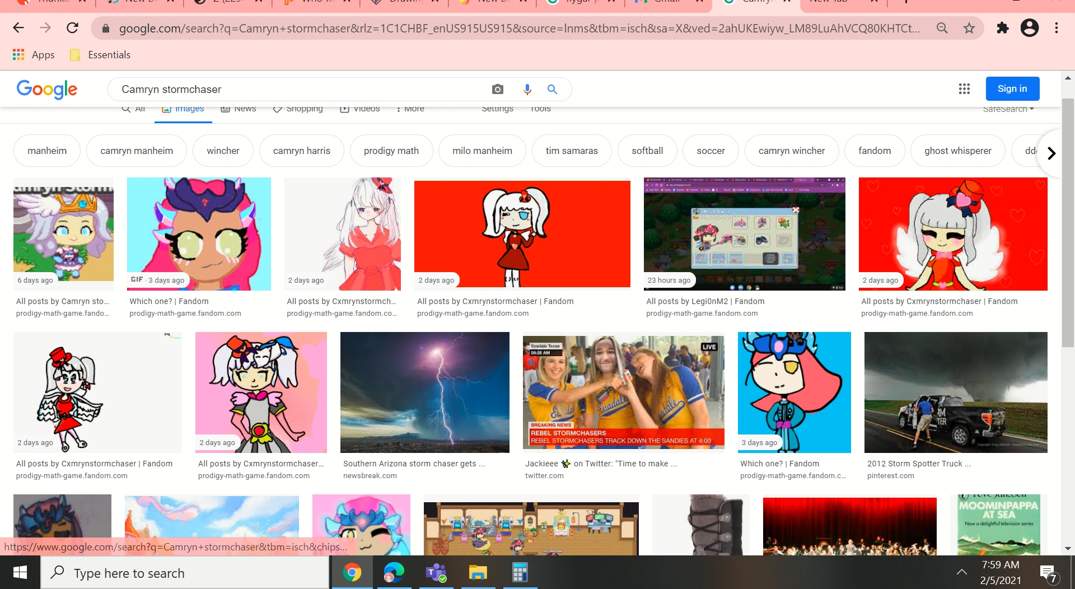
Task: Open the Chrome profile avatar menu
Action: click(1030, 28)
